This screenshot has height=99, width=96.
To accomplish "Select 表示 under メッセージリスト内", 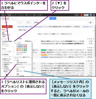I will [18, 69].
